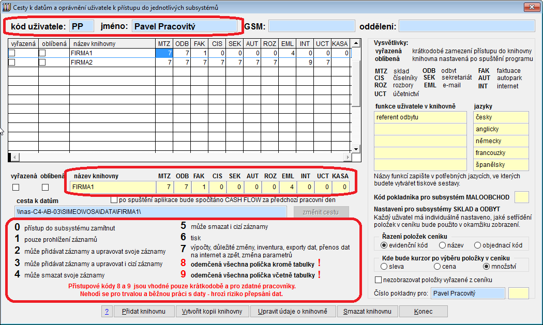Choose sleva as cursor position option
This screenshot has width=543, height=325.
384,267
